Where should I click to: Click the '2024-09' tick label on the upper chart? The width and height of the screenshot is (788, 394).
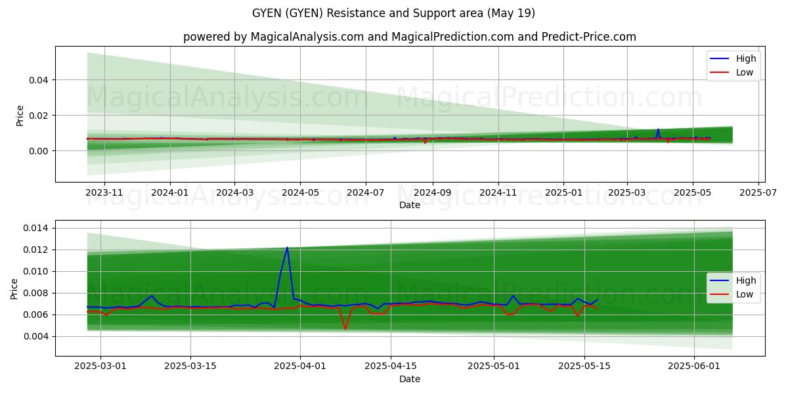pyautogui.click(x=432, y=193)
